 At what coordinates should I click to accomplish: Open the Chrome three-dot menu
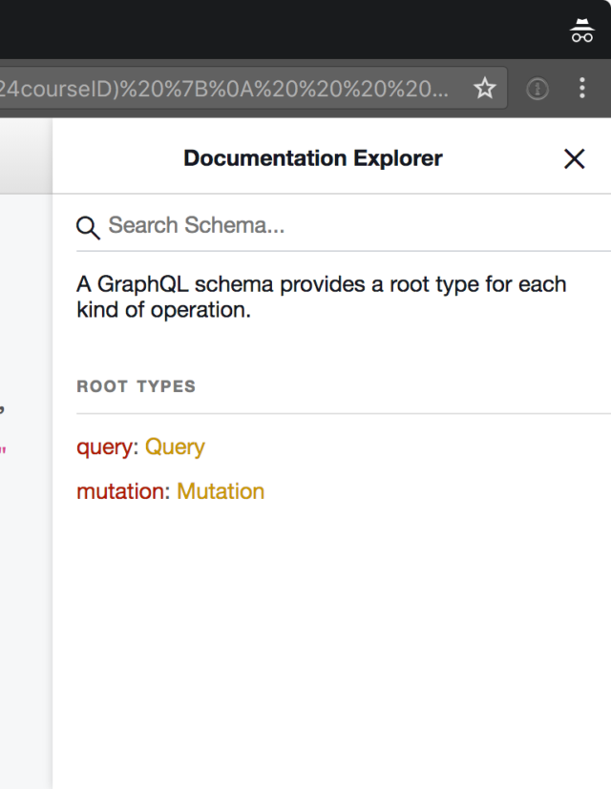coord(581,88)
